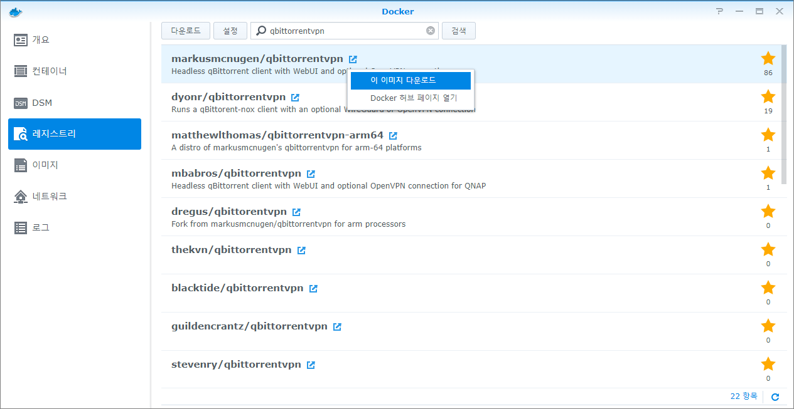
Task: Click star icon on mbabros row
Action: (x=768, y=173)
